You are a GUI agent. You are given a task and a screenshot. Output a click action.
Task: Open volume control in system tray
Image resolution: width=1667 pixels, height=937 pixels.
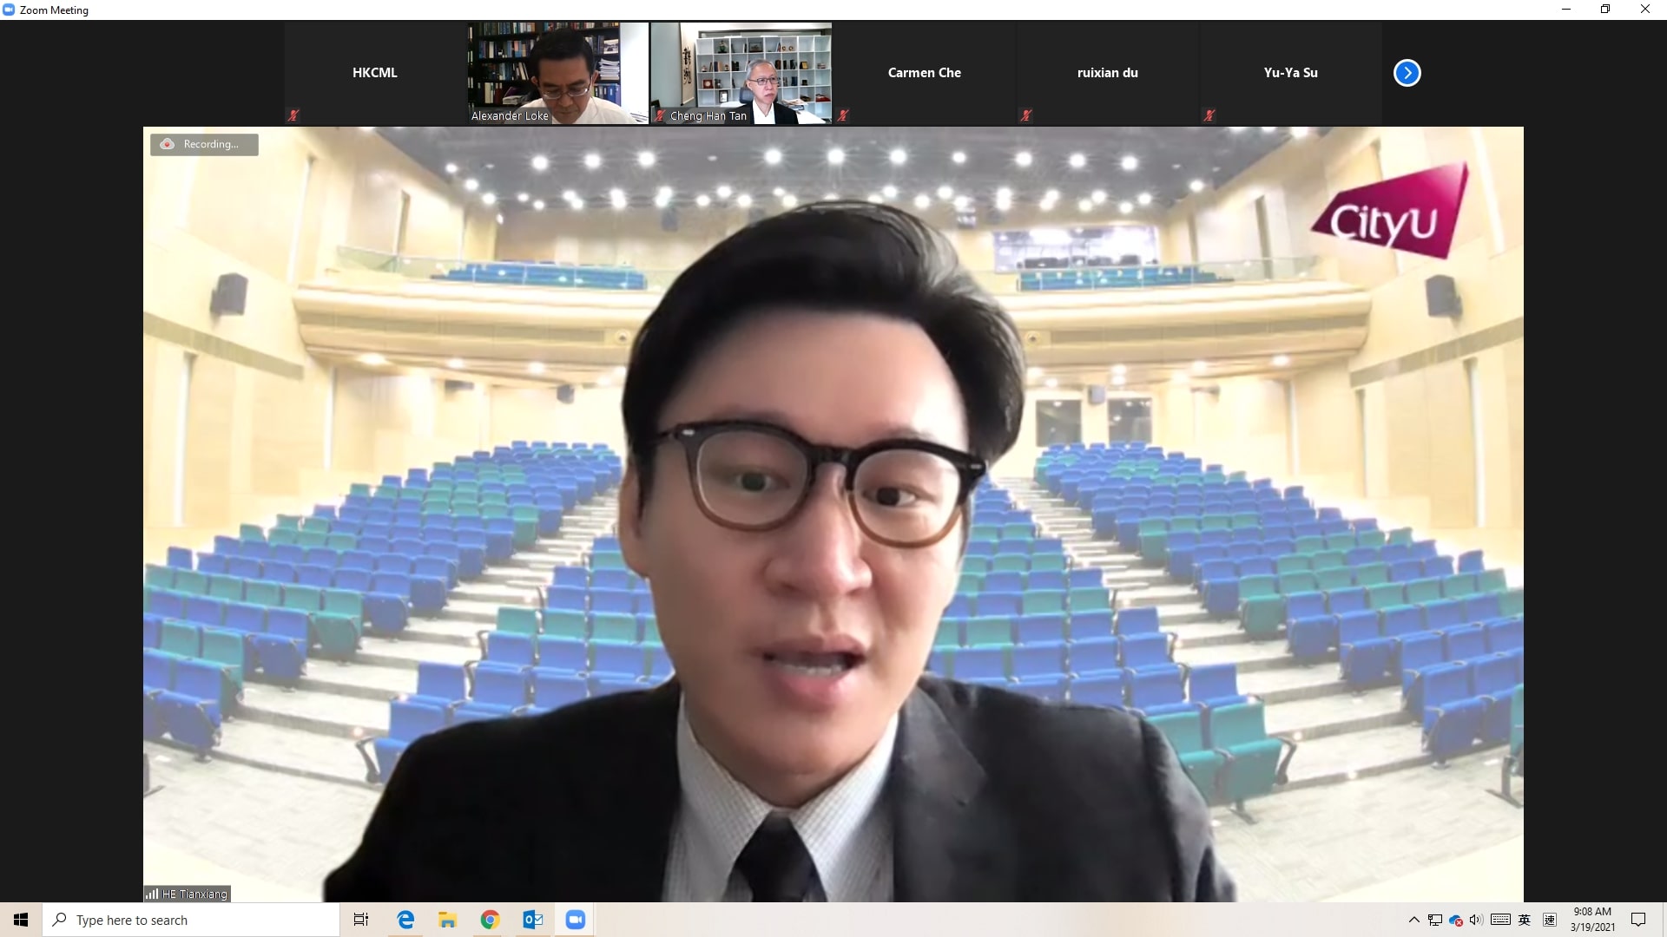click(x=1476, y=920)
